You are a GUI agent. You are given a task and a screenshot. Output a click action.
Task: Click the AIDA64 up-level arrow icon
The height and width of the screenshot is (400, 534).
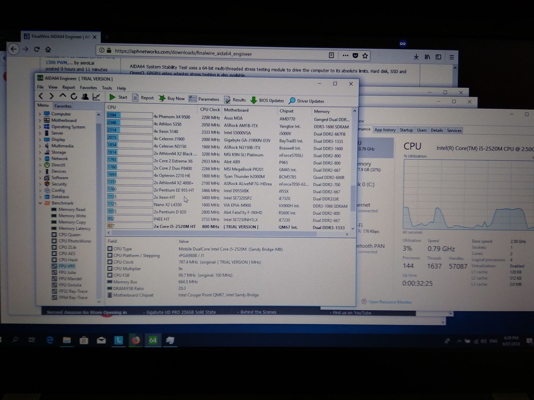(63, 96)
